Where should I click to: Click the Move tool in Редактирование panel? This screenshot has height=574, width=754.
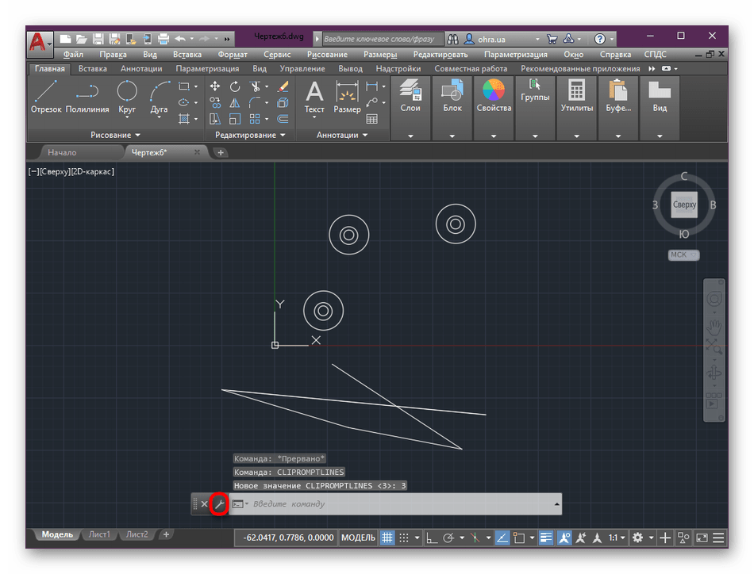[215, 86]
